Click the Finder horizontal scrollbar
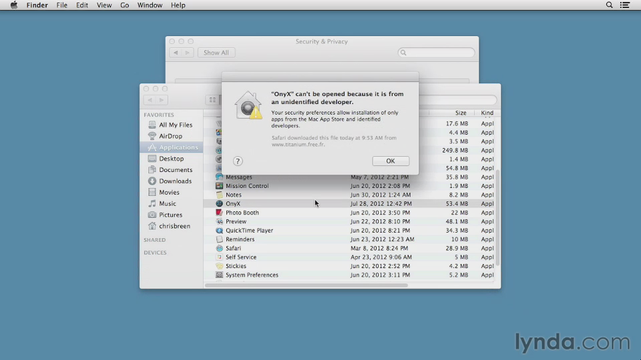Screen dimensions: 641x360 [306, 285]
